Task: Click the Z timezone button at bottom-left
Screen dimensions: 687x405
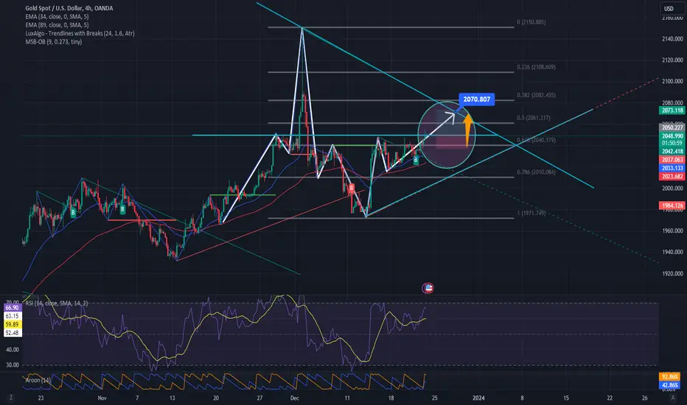Action: [x=10, y=398]
